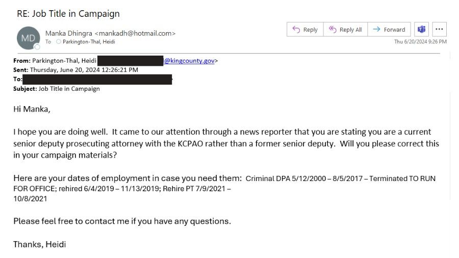Viewport: 459px width, 258px height.
Task: Click the redacted To field block
Action: [x=97, y=80]
